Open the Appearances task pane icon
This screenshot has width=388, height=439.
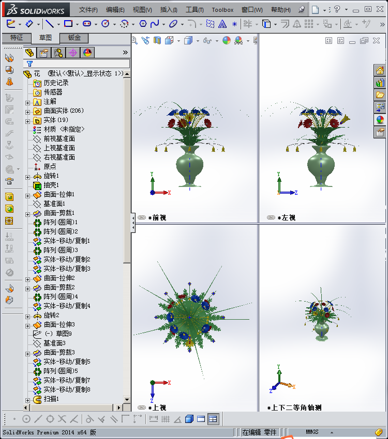380,120
